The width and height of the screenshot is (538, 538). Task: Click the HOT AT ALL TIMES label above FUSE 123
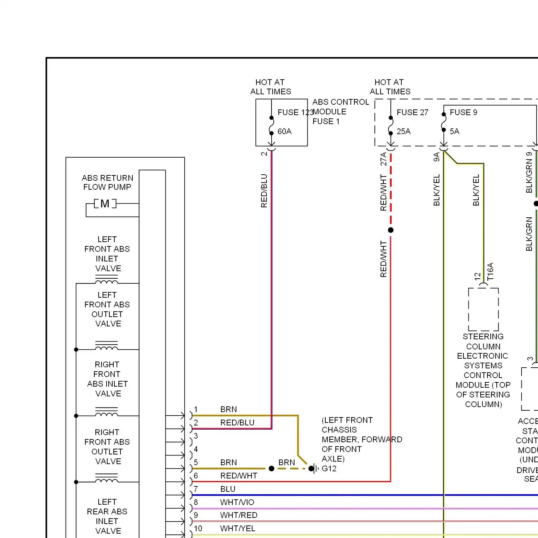coord(270,87)
